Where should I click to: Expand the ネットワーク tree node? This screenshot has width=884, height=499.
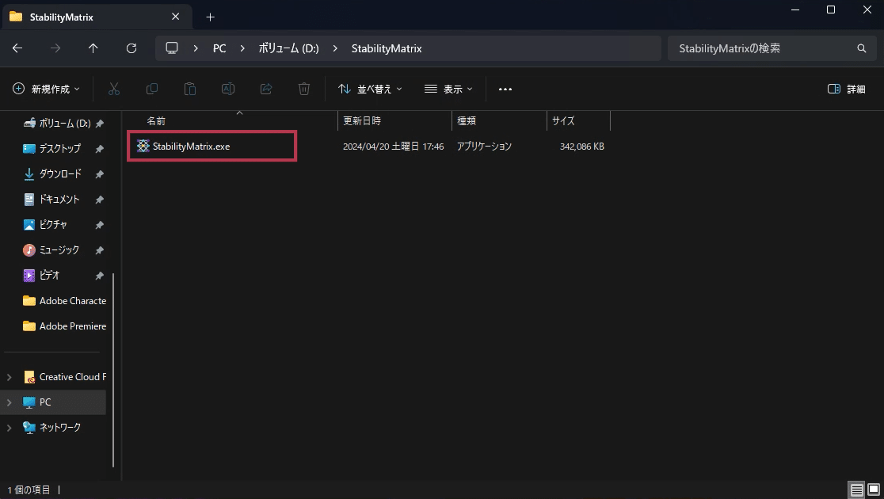point(9,428)
